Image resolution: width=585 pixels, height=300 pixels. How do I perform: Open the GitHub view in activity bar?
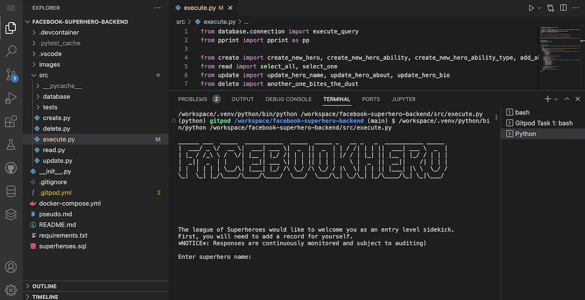[x=11, y=168]
